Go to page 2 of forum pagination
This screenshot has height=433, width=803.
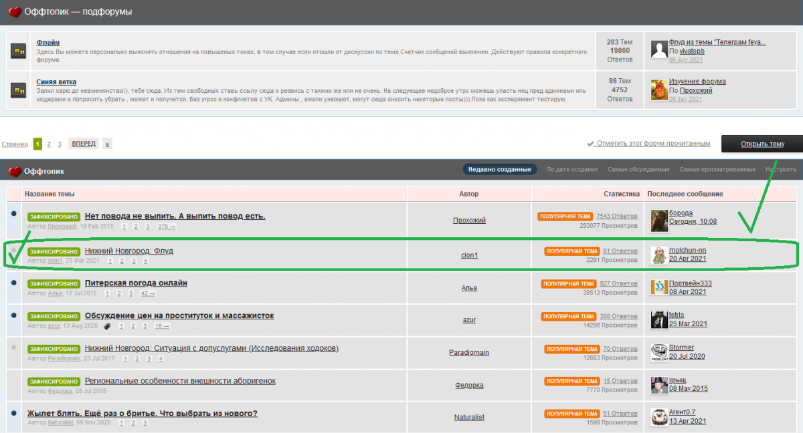tap(49, 144)
